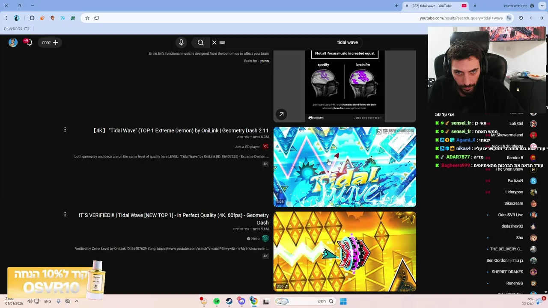Click the ENG language indicator

click(48, 301)
